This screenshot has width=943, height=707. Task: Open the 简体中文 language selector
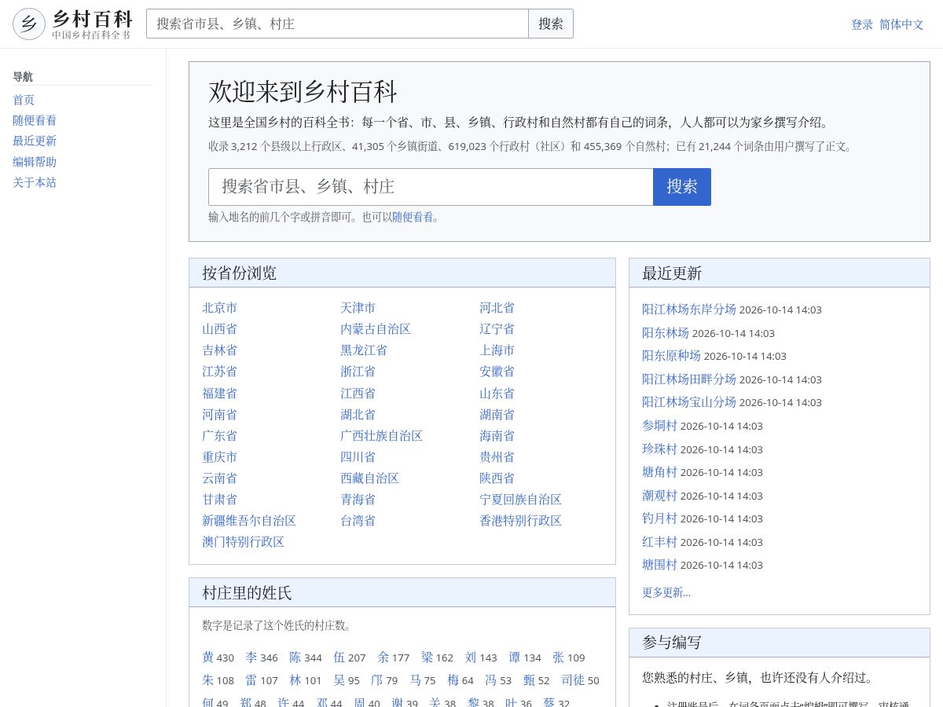(x=901, y=24)
